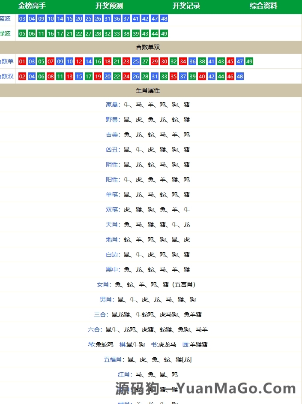Screen dimensions: 302x404
Task: Click the 野兽 category label
Action: click(x=113, y=120)
